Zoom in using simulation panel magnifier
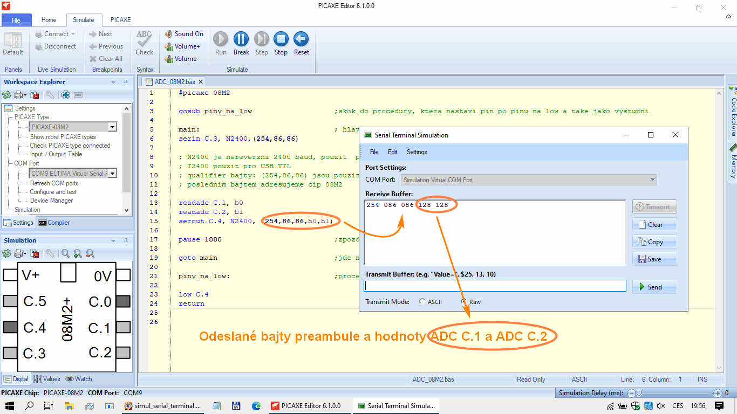This screenshot has width=737, height=414. (78, 253)
